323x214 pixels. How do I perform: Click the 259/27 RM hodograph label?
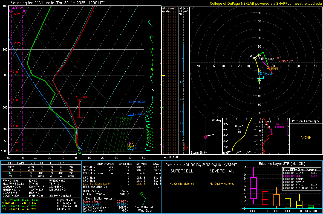point(286,61)
